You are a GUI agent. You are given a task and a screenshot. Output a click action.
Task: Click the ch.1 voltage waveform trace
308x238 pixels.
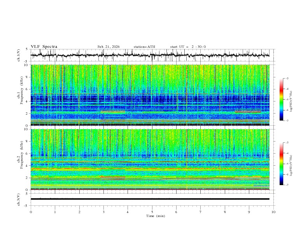[150, 55]
